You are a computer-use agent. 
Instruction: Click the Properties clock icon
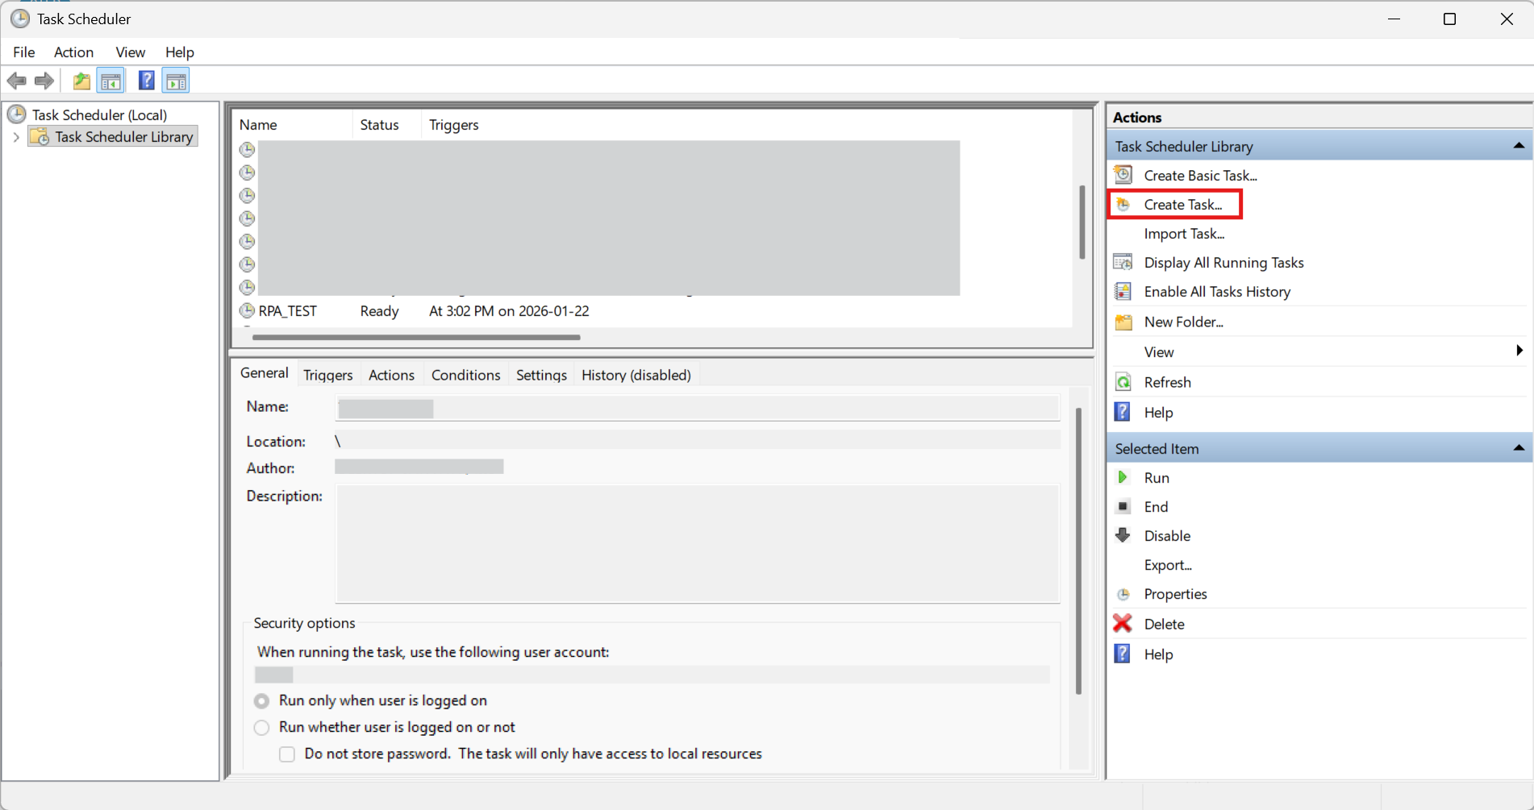pyautogui.click(x=1123, y=594)
